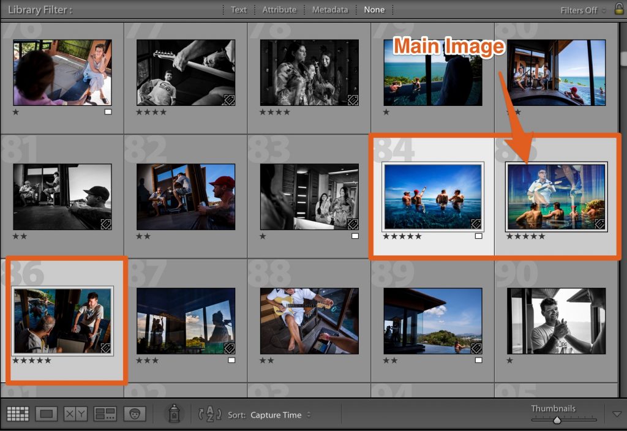Click the badge icon on the bridesmaids photo 78
This screenshot has height=431, width=627.
(x=353, y=100)
